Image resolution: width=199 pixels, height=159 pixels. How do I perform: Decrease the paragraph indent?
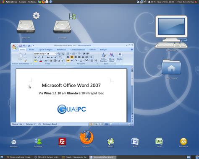click(84, 54)
